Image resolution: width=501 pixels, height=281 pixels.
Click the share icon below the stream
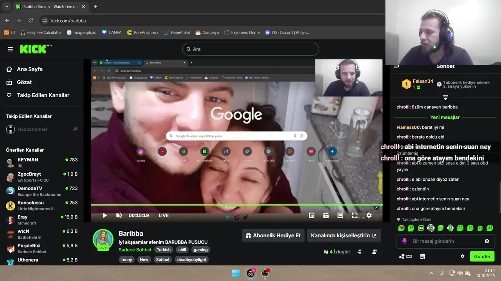tap(359, 252)
